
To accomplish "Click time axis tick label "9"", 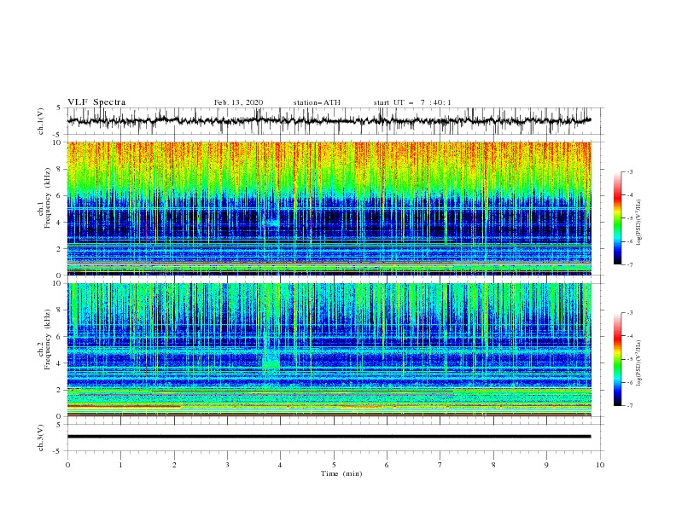I will coord(546,465).
